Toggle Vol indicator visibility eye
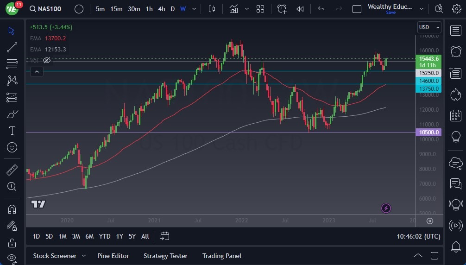 pos(47,60)
